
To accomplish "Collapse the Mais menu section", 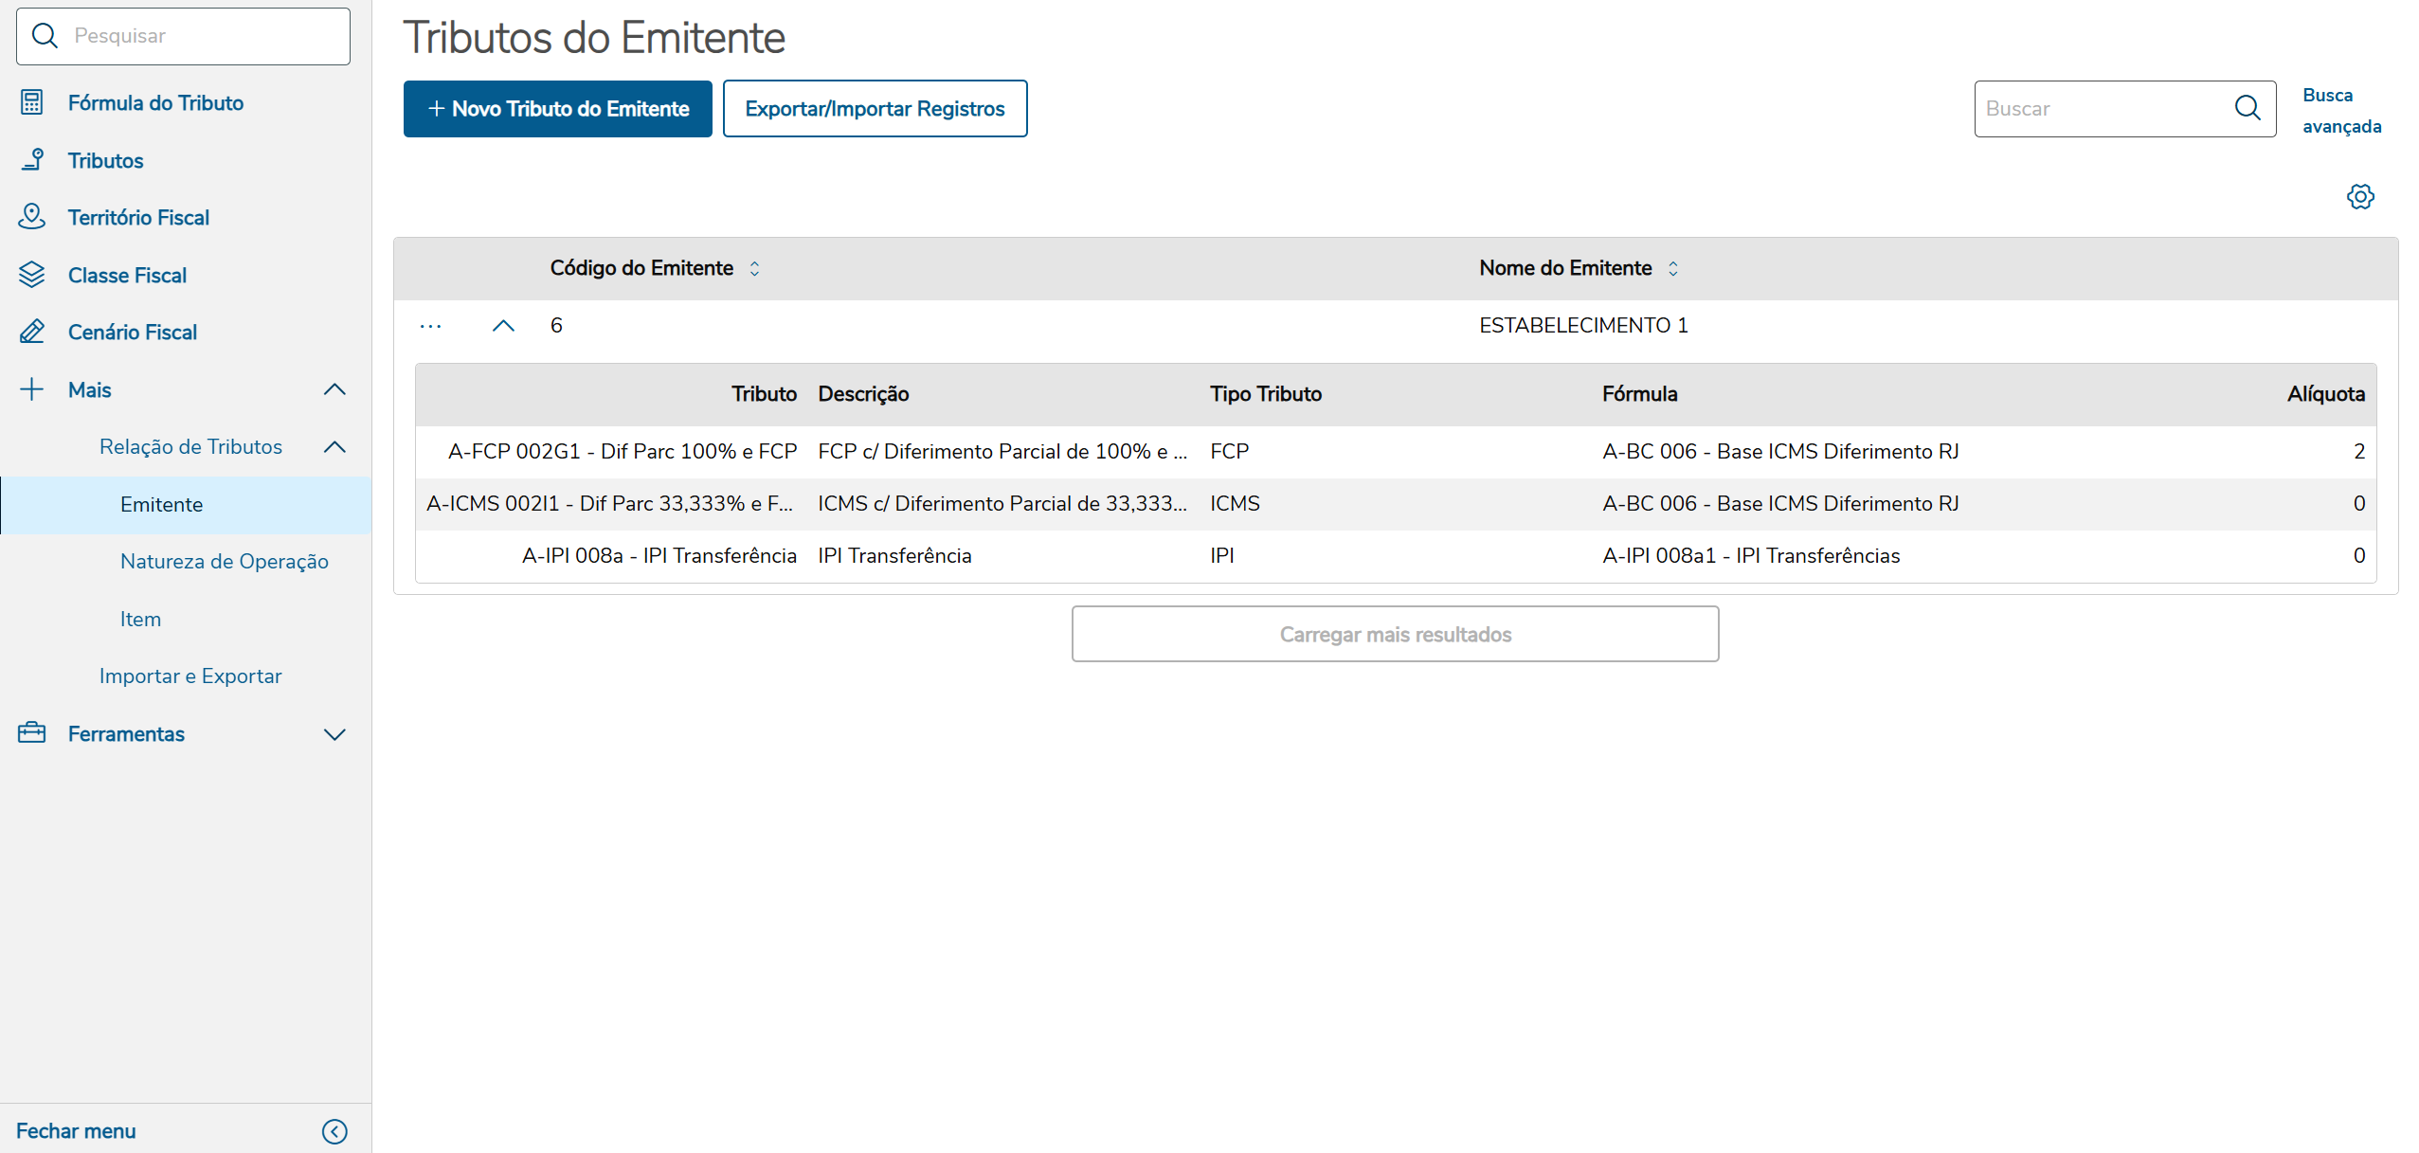I will (x=334, y=389).
